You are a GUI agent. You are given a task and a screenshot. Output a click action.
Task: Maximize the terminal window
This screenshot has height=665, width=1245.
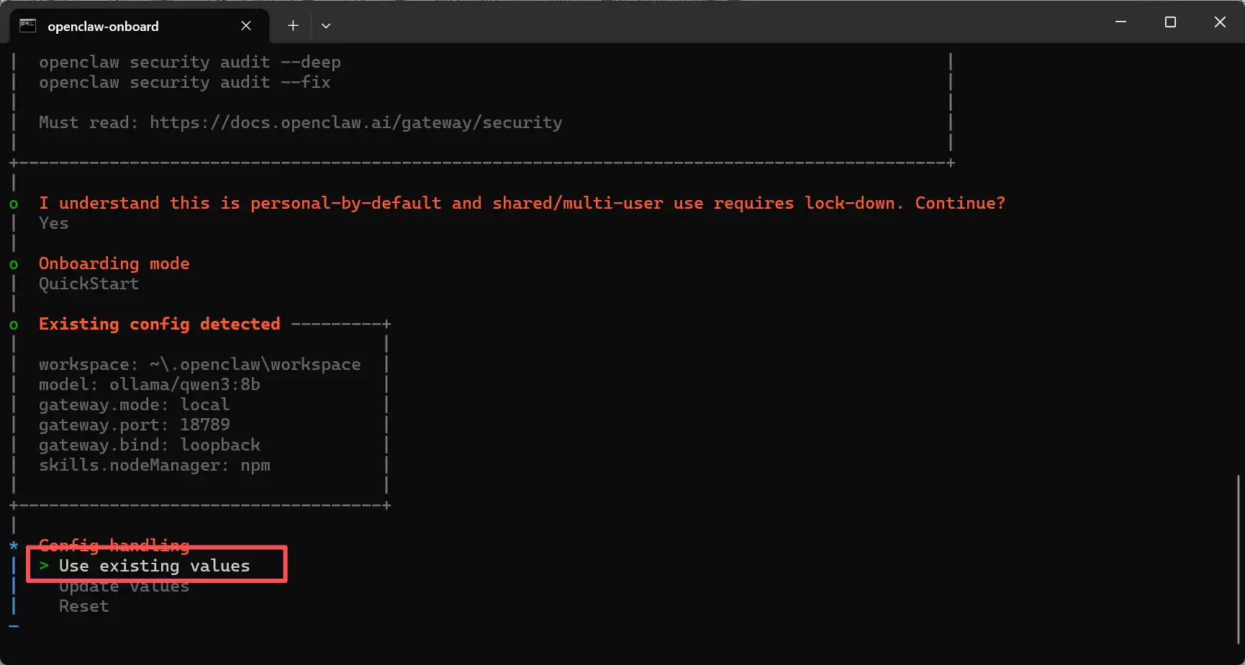(x=1170, y=22)
